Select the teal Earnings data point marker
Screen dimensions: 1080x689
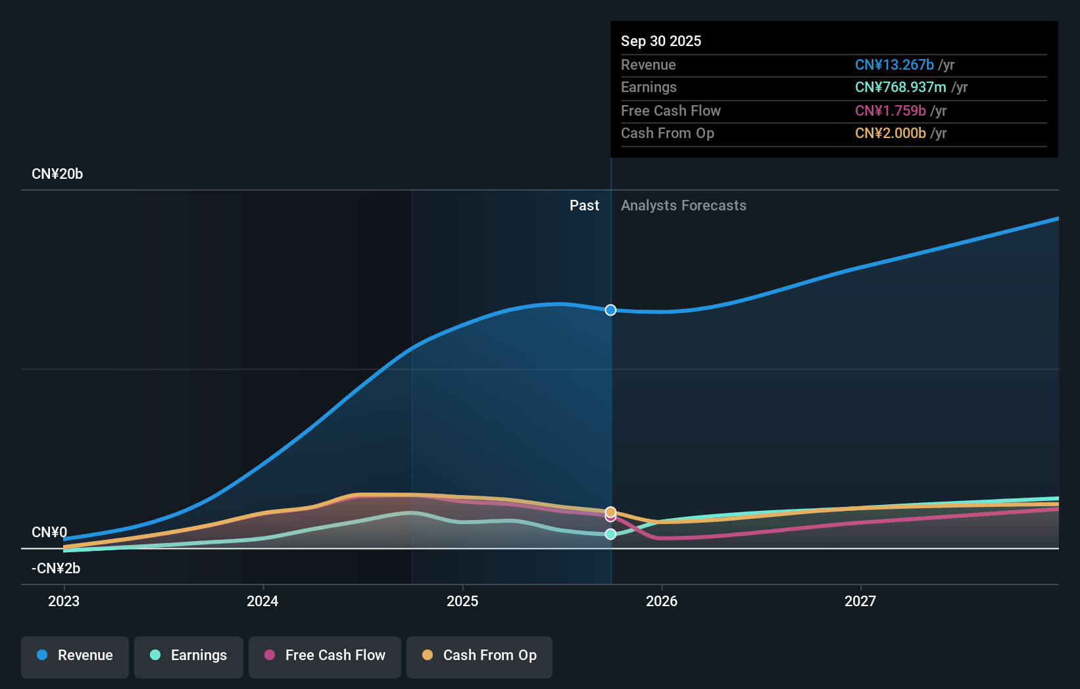pos(610,535)
